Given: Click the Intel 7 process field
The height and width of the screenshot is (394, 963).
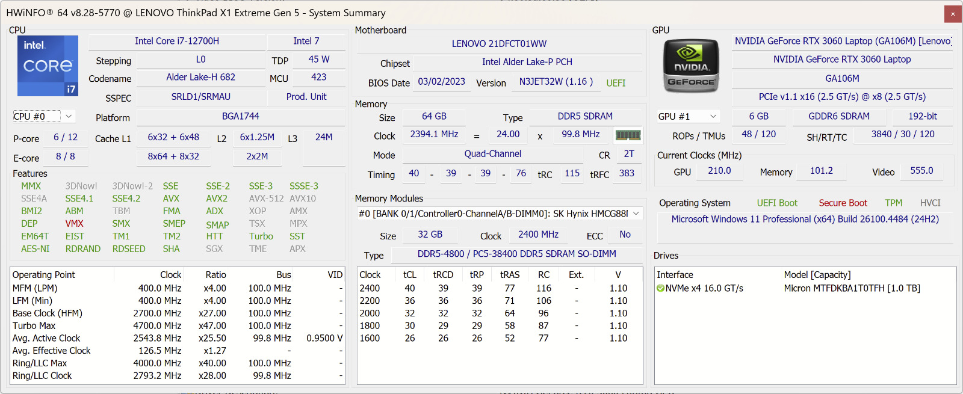Looking at the screenshot, I should [306, 41].
